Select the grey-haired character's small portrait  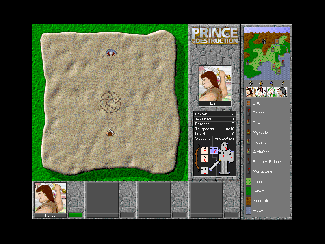[282, 92]
